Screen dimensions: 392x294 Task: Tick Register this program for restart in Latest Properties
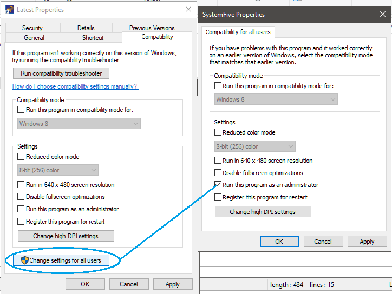coord(21,222)
